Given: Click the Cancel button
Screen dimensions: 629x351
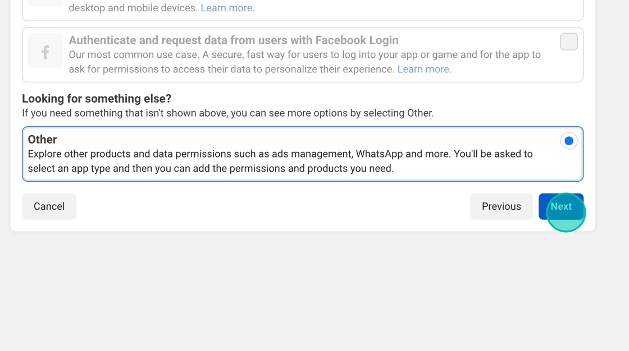Looking at the screenshot, I should [x=49, y=206].
